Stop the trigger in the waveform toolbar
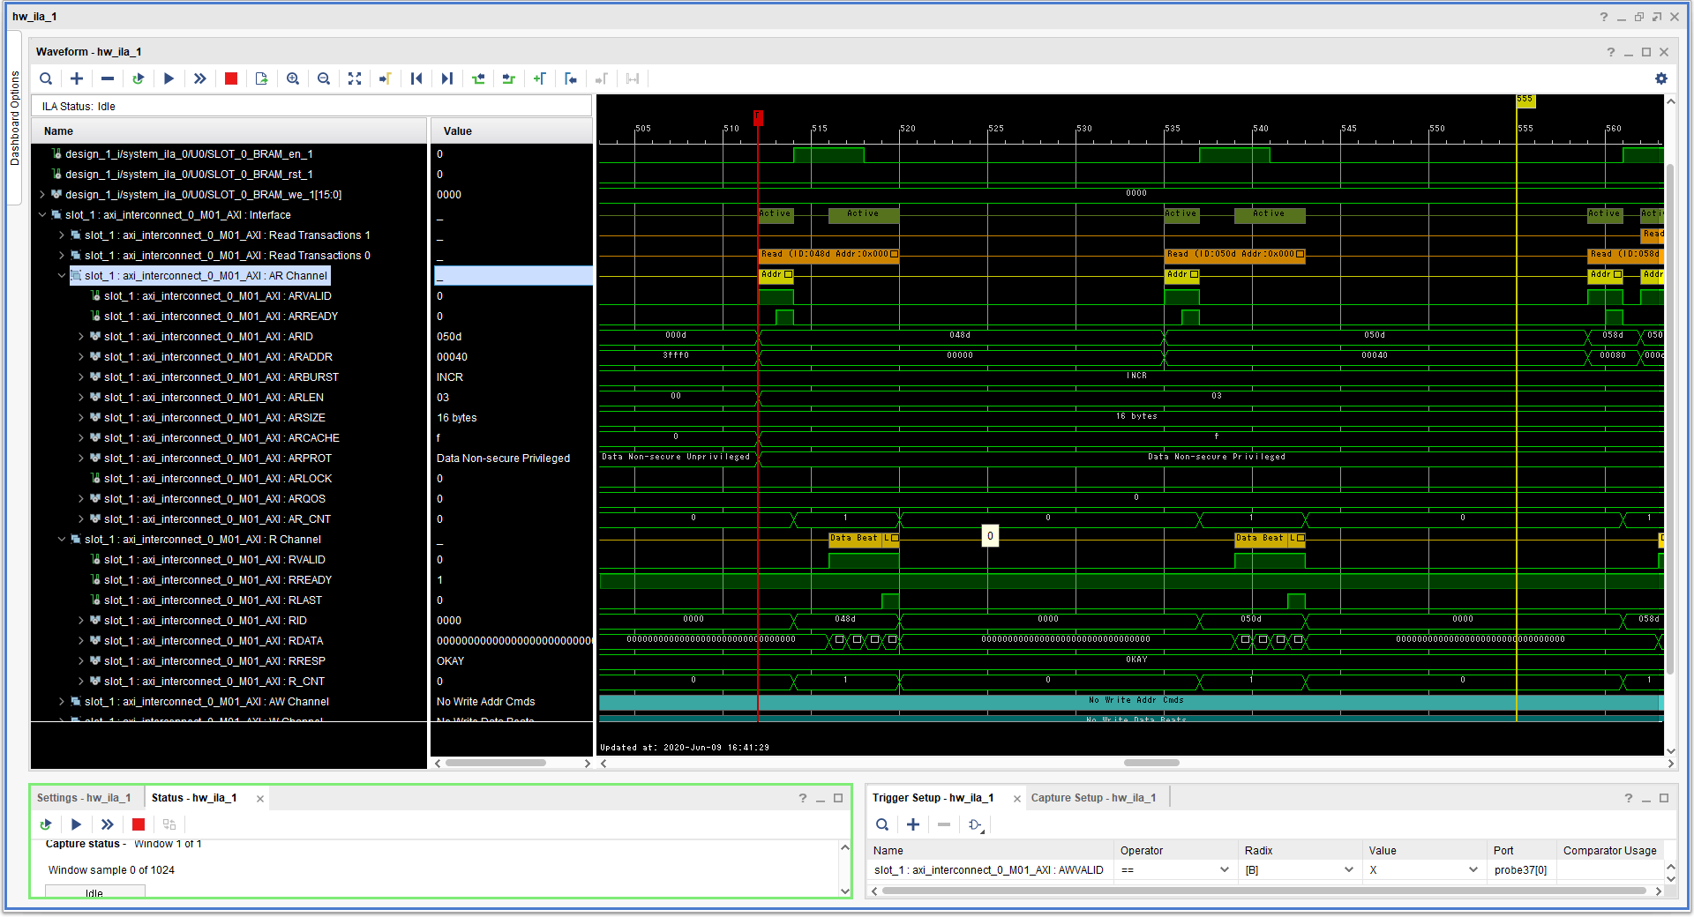Viewport: 1694px width, 917px height. click(231, 78)
